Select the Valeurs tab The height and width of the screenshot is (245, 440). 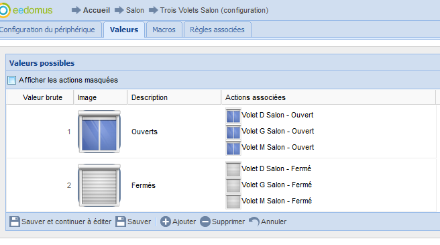pyautogui.click(x=124, y=30)
